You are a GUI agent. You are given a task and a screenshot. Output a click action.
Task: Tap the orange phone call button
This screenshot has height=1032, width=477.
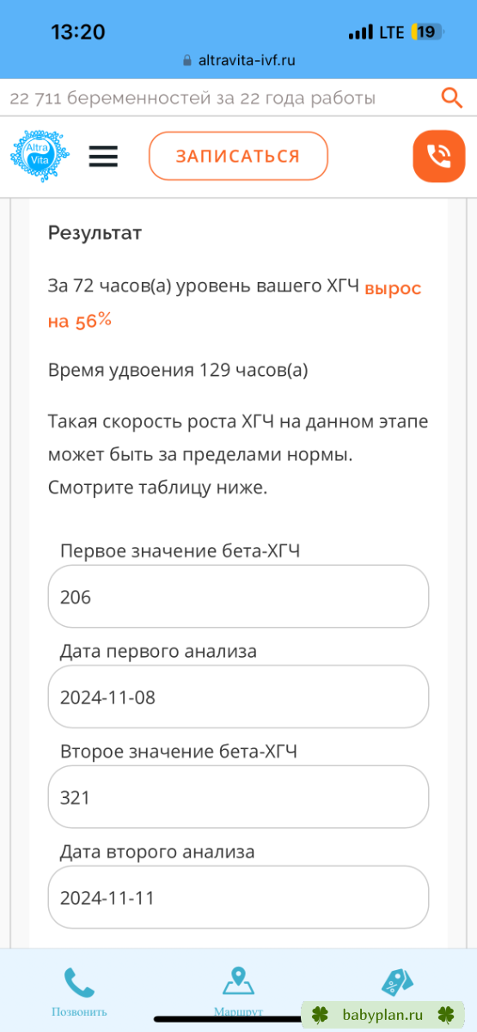point(439,157)
